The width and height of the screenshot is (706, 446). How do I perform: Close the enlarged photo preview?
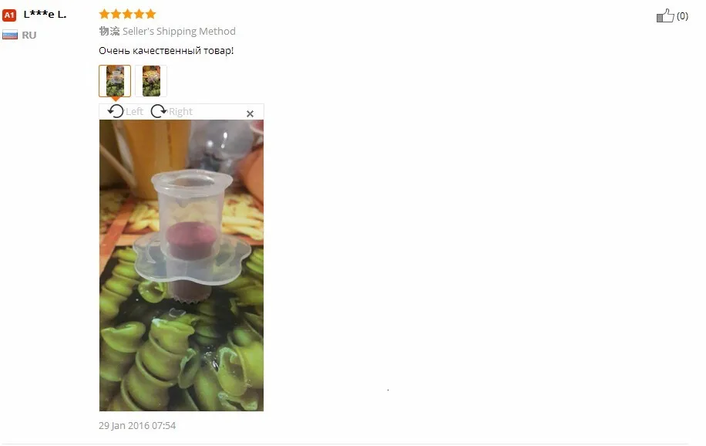[x=250, y=113]
